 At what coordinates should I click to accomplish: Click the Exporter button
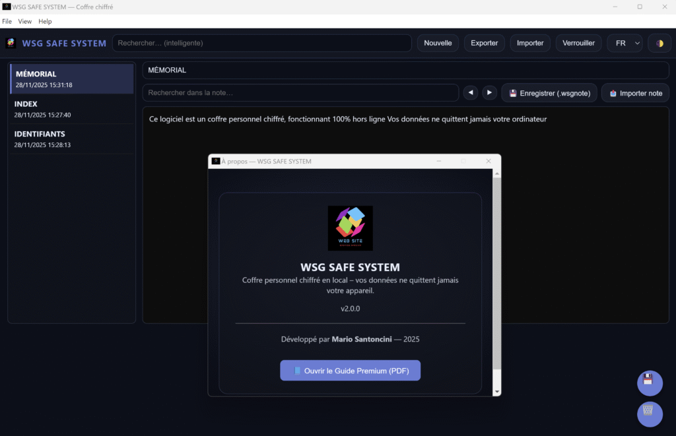coord(484,42)
